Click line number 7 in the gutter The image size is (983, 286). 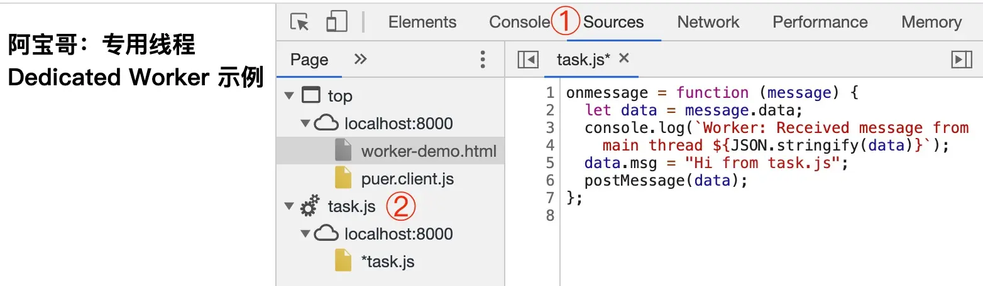[550, 198]
